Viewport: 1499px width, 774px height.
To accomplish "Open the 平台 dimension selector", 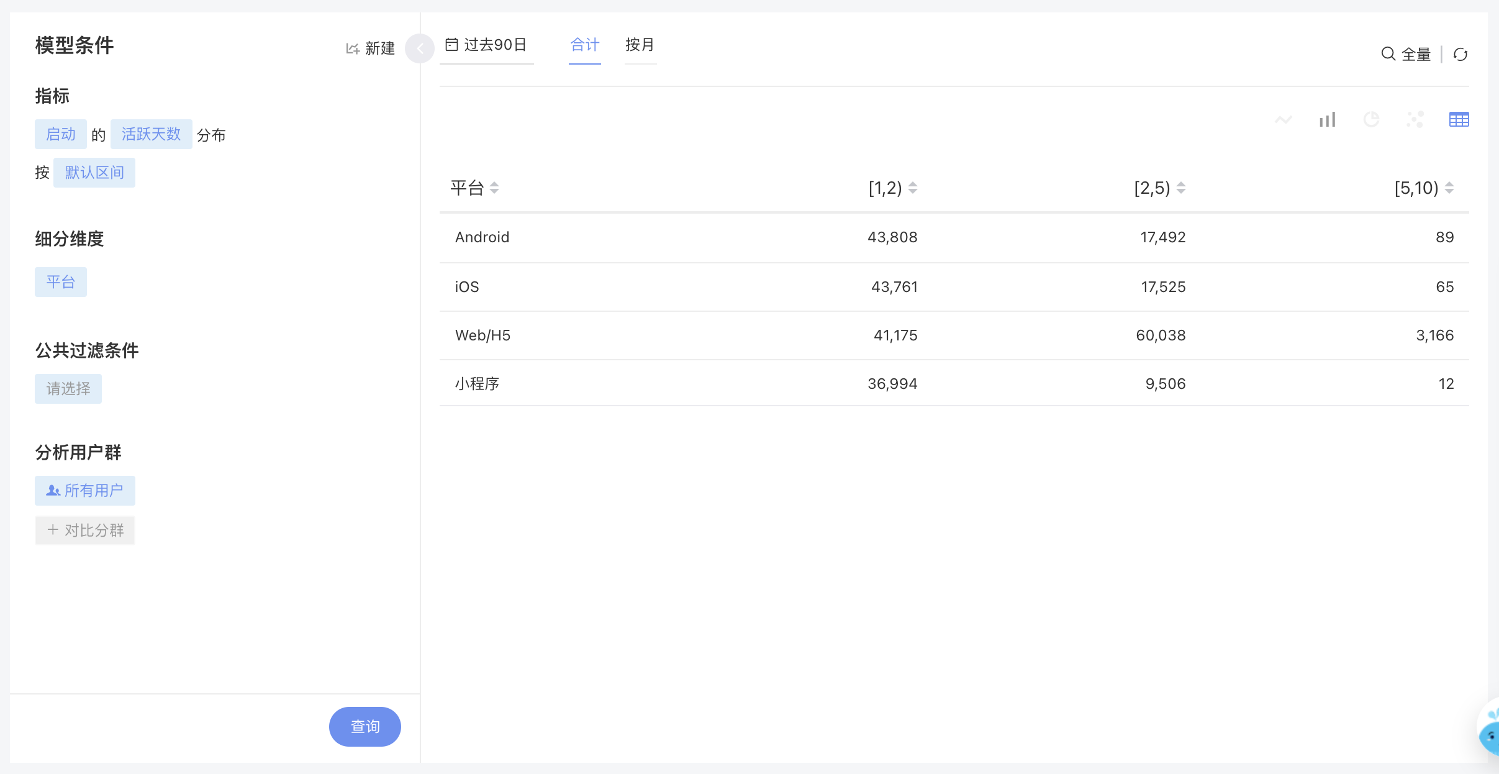I will pos(61,282).
